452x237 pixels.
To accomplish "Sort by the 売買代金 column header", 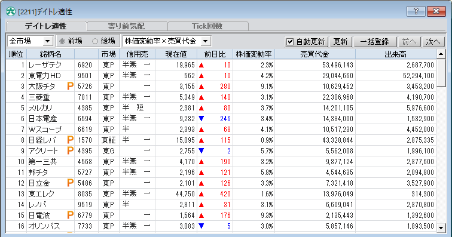I will pyautogui.click(x=314, y=54).
